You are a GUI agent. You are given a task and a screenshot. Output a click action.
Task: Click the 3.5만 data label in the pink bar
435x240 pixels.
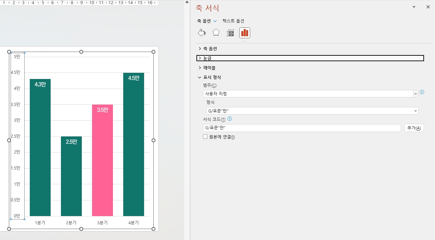pyautogui.click(x=102, y=110)
